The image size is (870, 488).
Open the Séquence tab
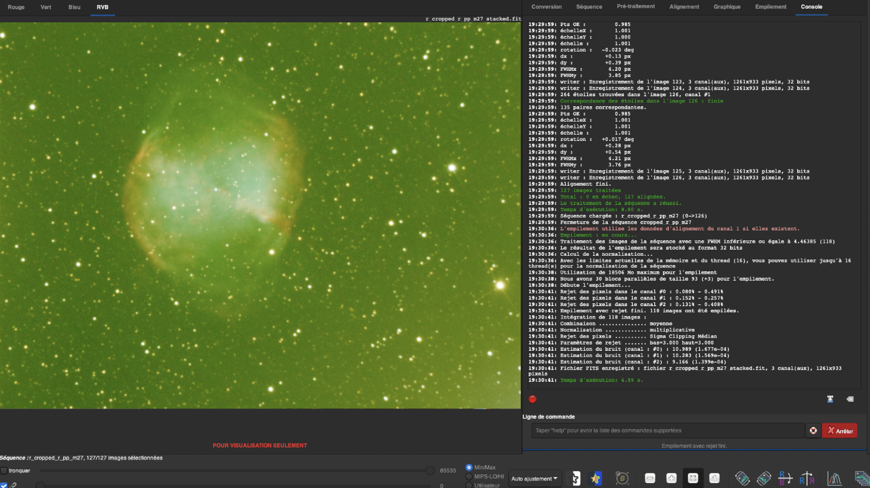589,7
